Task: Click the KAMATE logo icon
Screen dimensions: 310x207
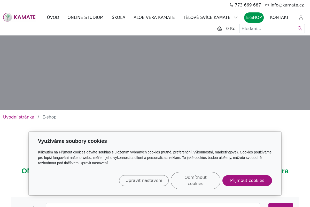Action: (7, 17)
